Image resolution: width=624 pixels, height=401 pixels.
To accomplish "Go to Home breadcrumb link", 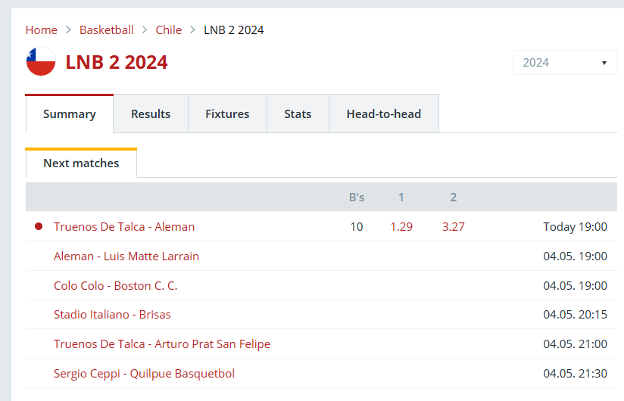I will 42,30.
